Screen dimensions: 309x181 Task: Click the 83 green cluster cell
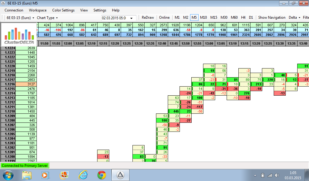click(139, 157)
